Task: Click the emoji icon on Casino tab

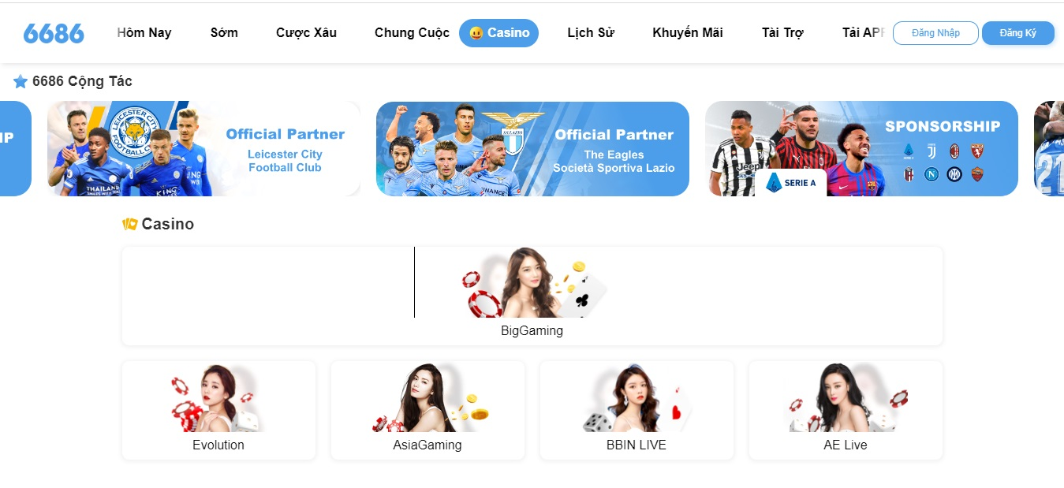Action: [476, 33]
